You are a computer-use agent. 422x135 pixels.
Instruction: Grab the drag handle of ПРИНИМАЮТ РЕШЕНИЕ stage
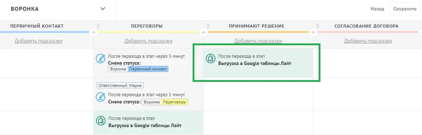coord(208,26)
